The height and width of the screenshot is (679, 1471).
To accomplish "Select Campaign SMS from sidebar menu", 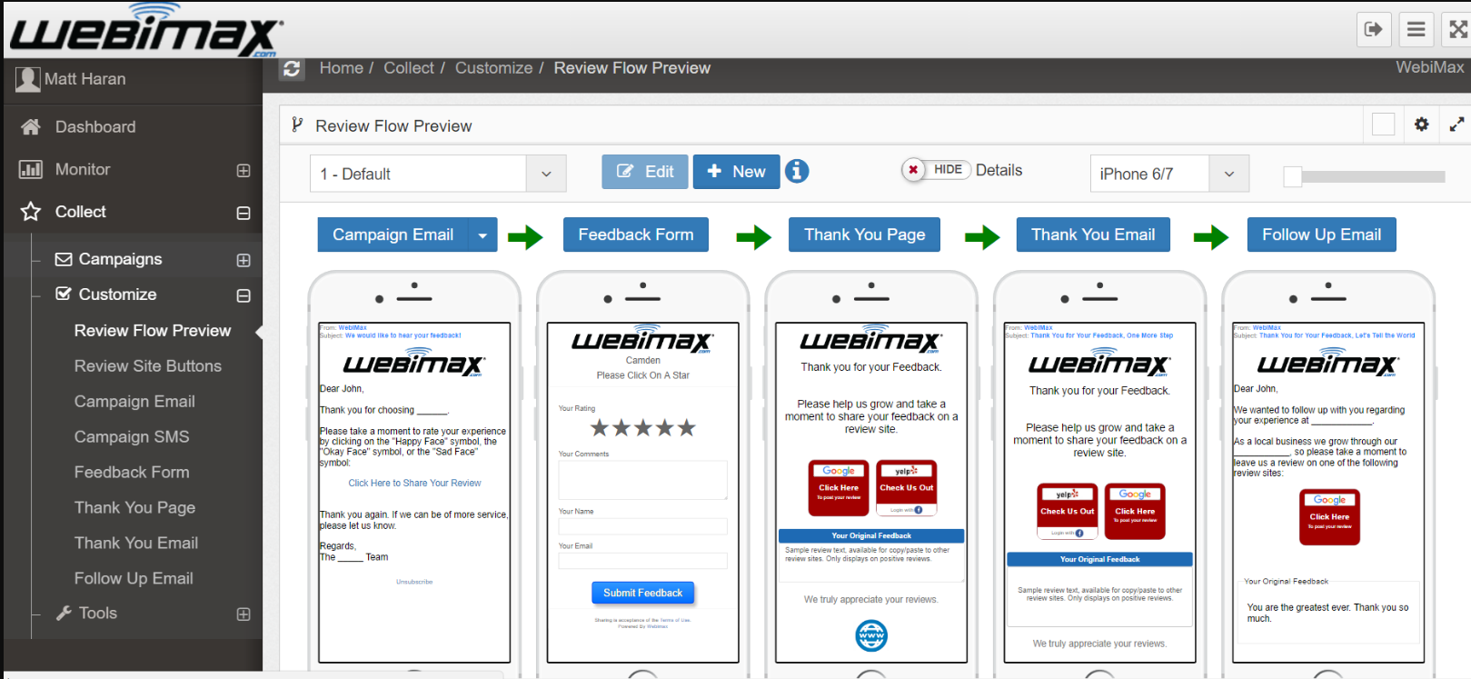I will point(132,437).
